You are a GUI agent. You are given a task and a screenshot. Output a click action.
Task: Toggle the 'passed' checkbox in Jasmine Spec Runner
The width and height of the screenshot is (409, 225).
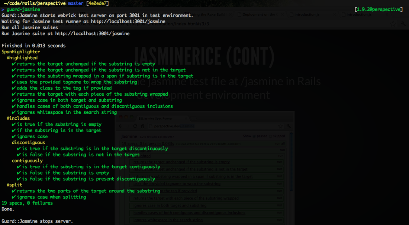[x=254, y=136]
